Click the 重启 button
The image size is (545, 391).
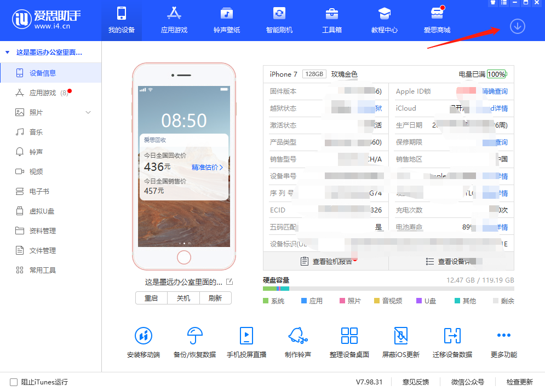(x=151, y=298)
